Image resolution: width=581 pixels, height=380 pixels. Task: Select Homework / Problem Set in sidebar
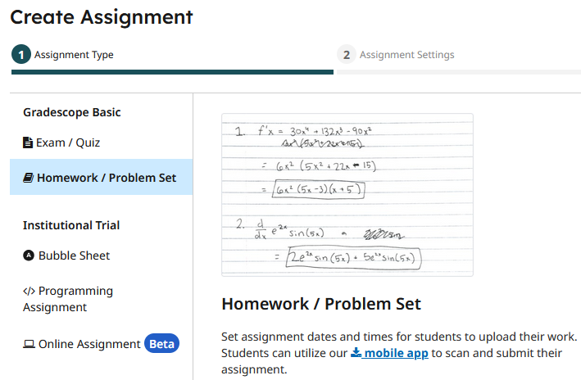[x=106, y=178]
